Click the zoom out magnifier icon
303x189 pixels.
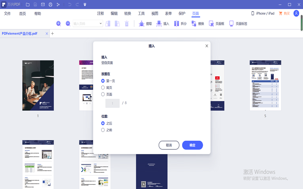point(68,23)
